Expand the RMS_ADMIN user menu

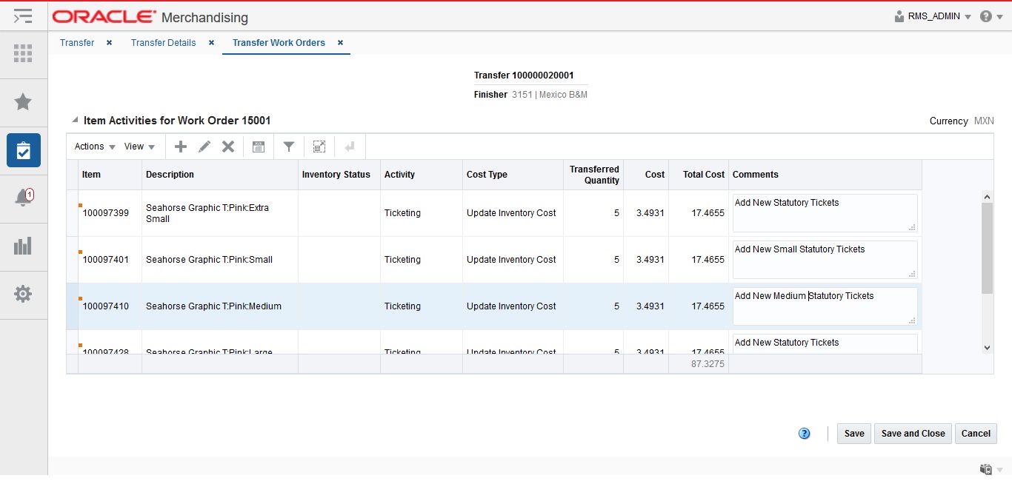933,16
